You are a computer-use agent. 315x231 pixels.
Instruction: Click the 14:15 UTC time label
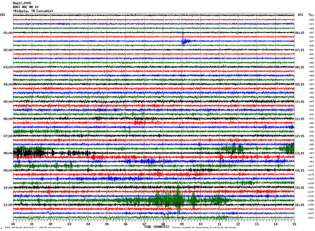300,171
